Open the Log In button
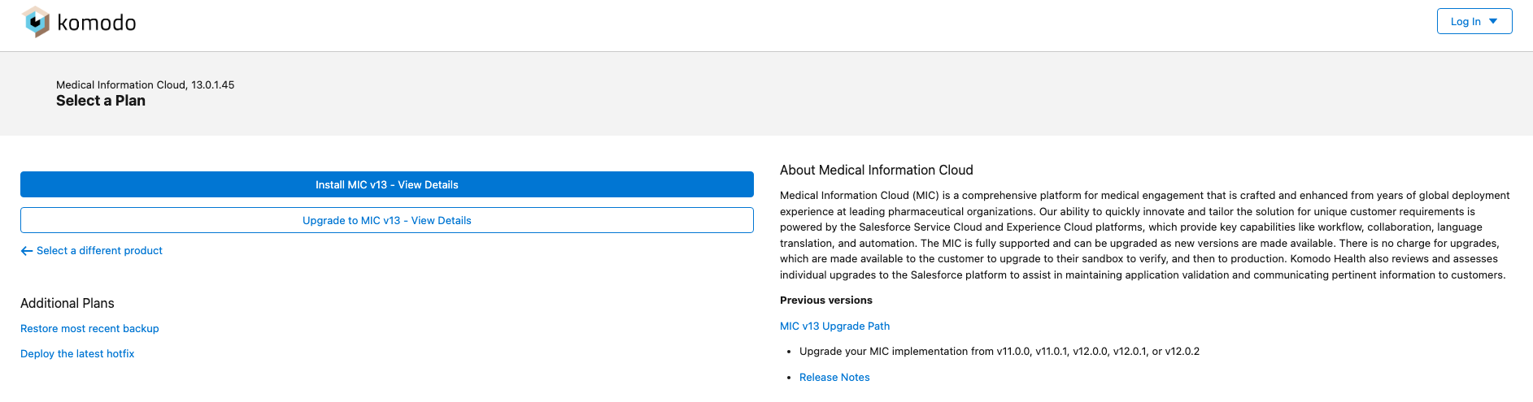The width and height of the screenshot is (1533, 402). [x=1465, y=22]
